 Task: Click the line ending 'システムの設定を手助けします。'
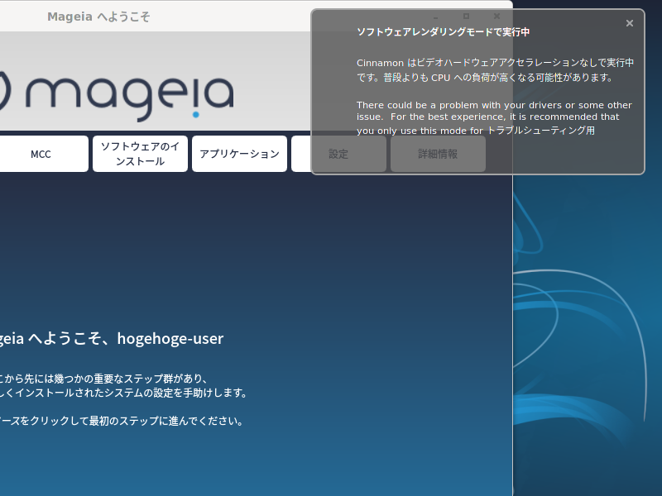tap(123, 393)
